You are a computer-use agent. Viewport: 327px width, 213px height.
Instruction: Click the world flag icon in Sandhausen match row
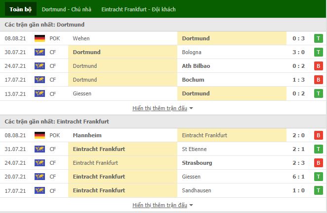[x=40, y=190]
